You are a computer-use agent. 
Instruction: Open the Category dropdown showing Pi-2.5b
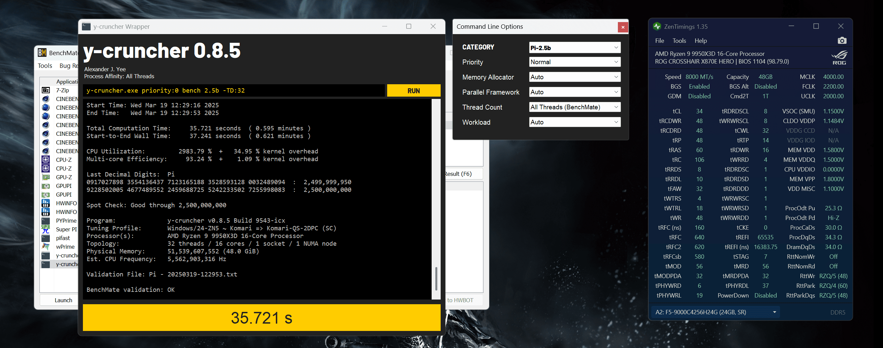(x=575, y=48)
